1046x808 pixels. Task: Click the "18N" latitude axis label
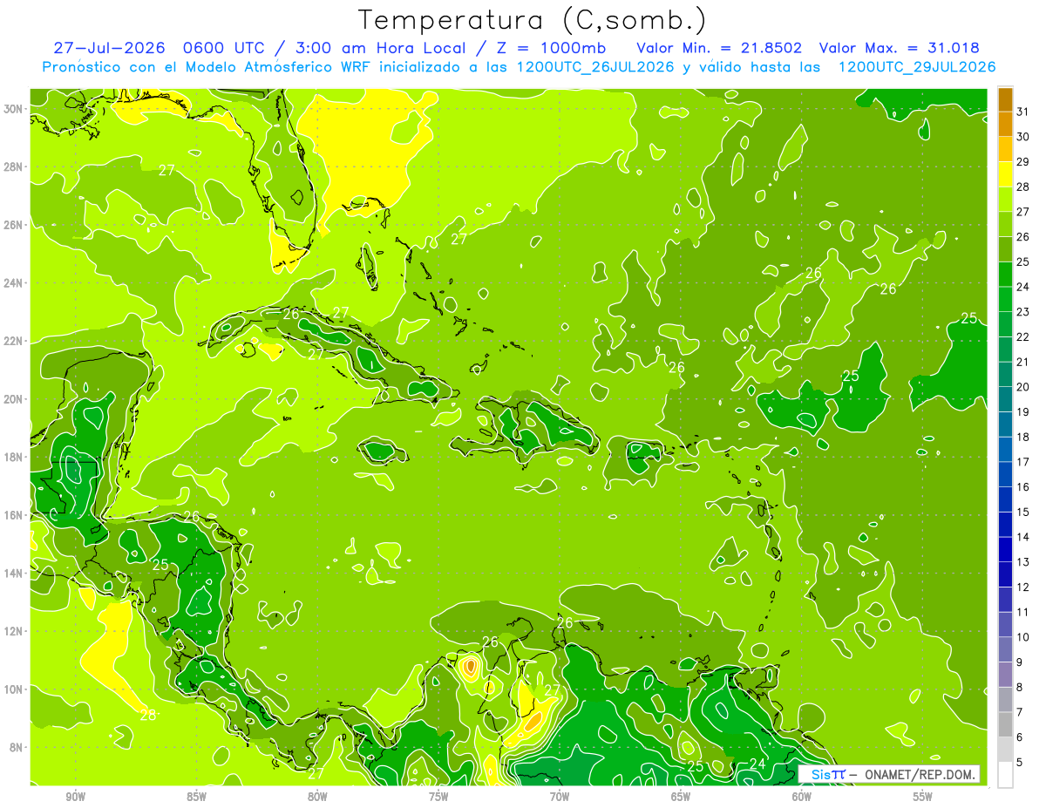[13, 457]
